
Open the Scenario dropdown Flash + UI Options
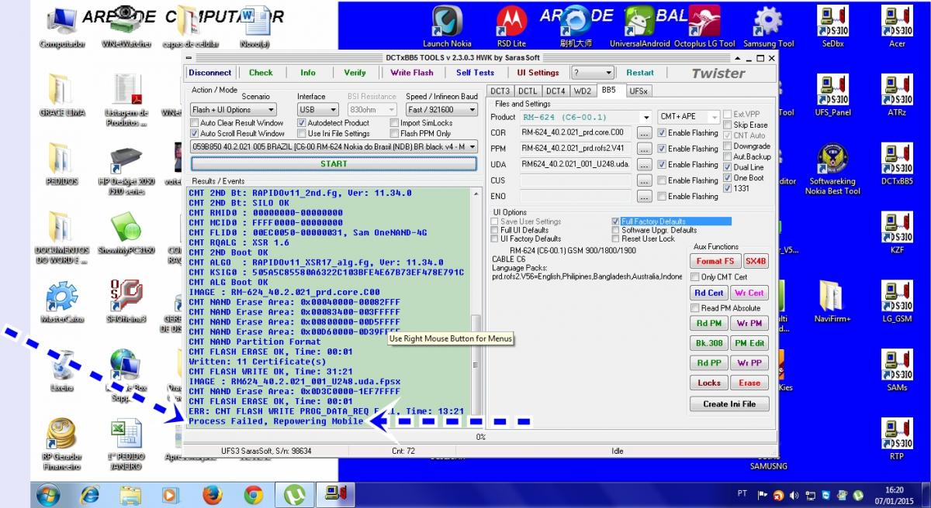[x=234, y=110]
